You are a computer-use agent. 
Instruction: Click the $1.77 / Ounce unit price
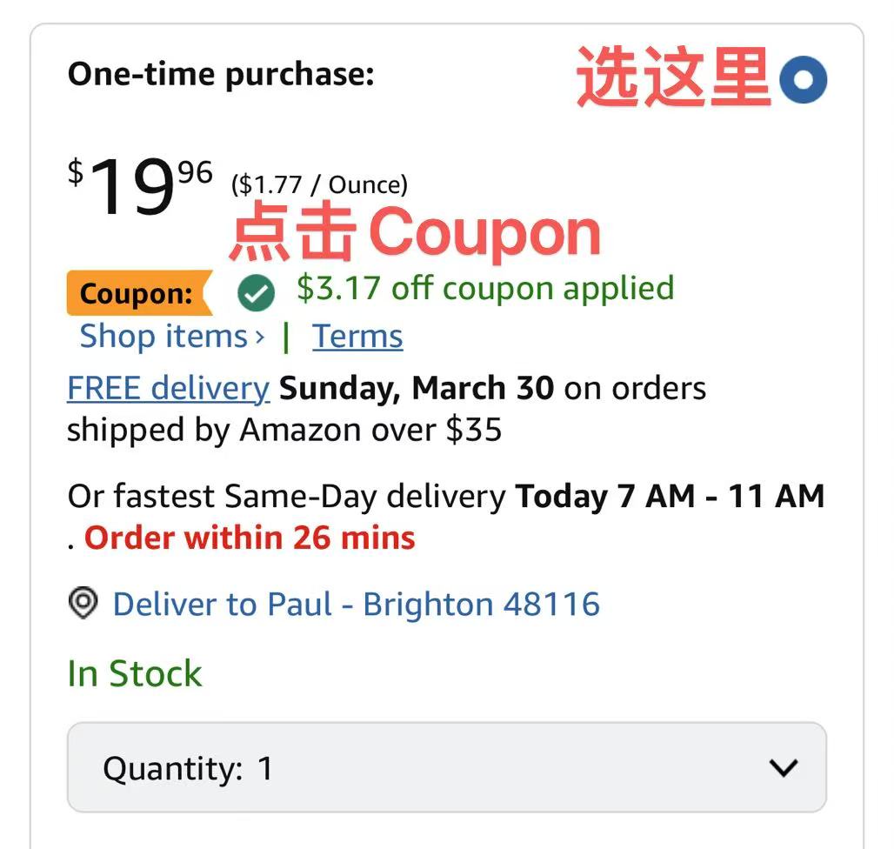point(319,184)
